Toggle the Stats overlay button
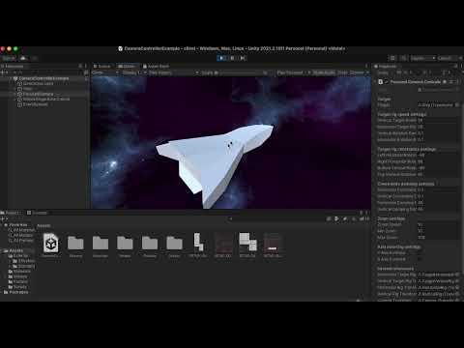The height and width of the screenshot is (348, 464). [342, 72]
